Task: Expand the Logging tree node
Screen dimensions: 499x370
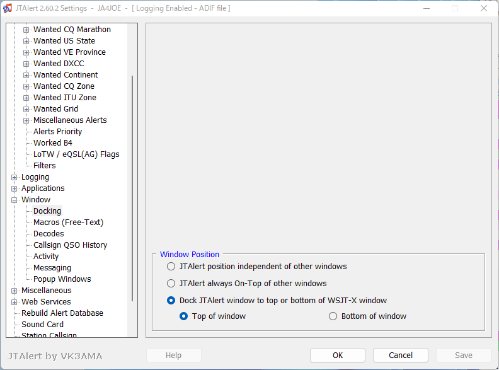Action: 14,177
